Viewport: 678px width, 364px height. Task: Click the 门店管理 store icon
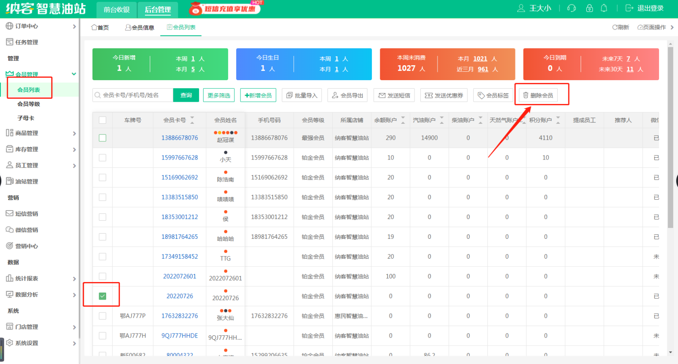click(x=9, y=327)
